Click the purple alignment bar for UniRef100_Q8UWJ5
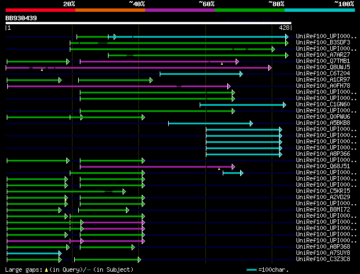Screen dimensions: 360x274 click(139, 68)
